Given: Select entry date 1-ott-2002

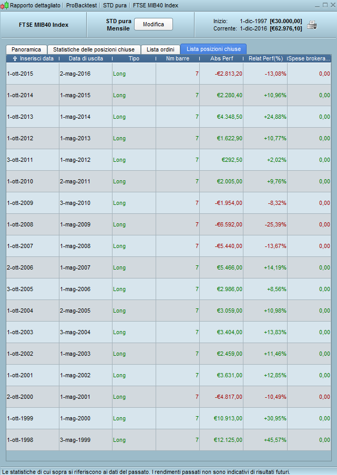Looking at the screenshot, I should [20, 353].
